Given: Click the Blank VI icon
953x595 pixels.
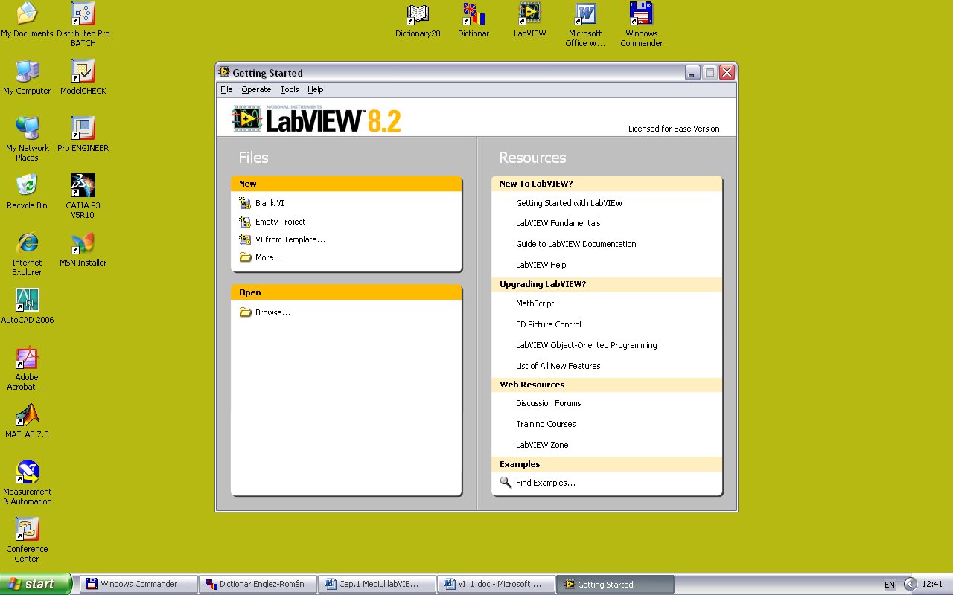Looking at the screenshot, I should click(x=245, y=202).
